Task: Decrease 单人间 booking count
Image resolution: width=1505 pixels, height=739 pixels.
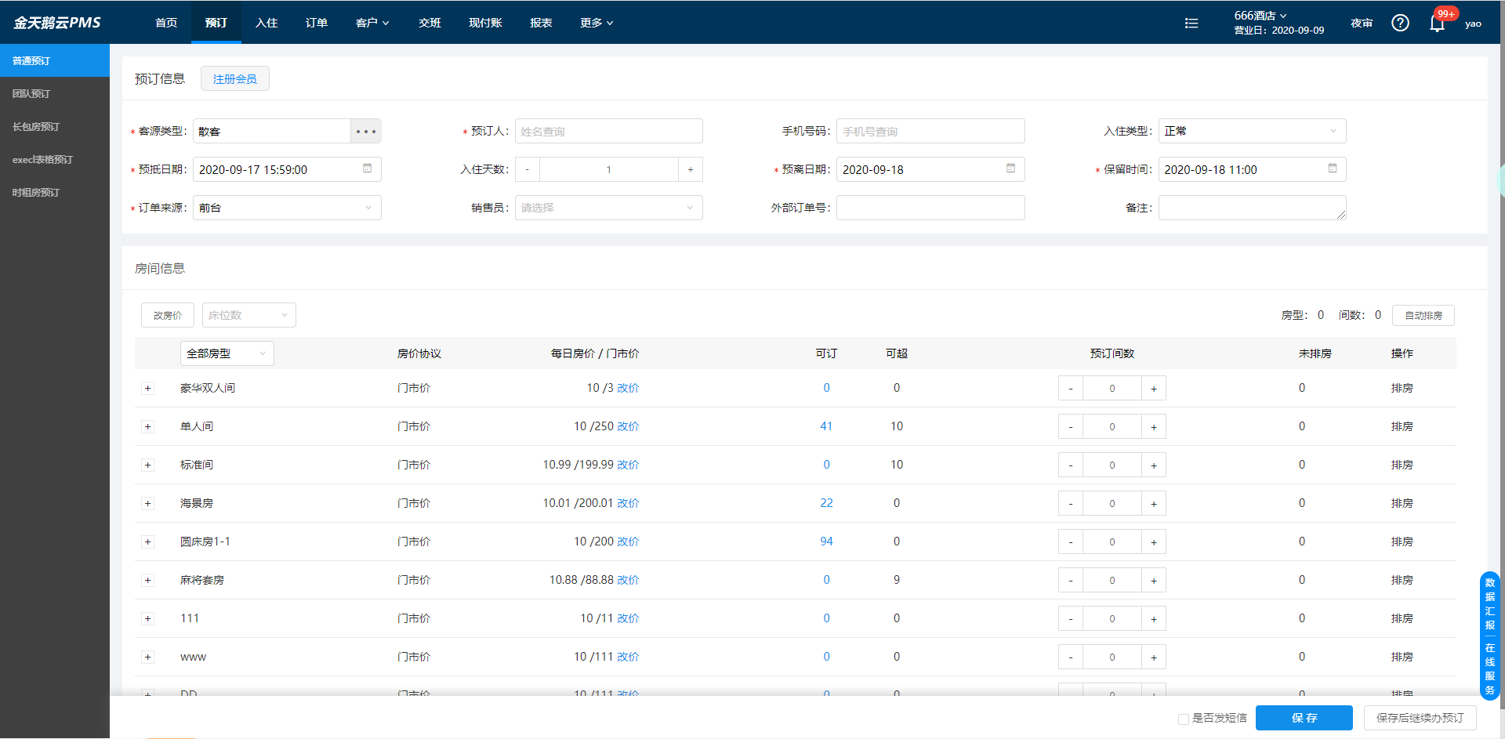Action: [1071, 426]
